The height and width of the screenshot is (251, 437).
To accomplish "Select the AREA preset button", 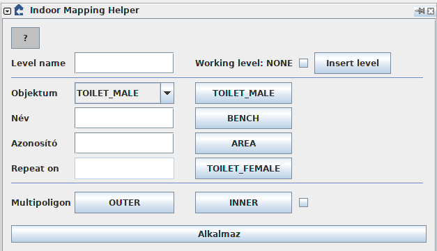I will pyautogui.click(x=243, y=143).
